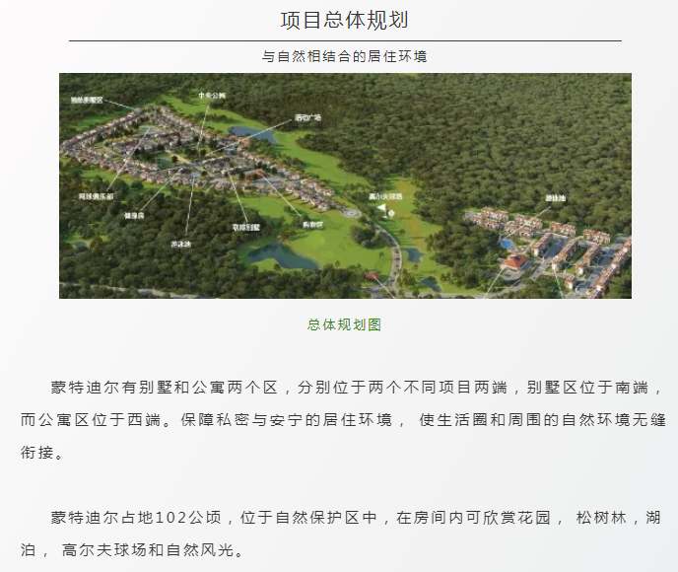Click the paragraph line starting 蒙特迪尔有别墅和公寓两个区
Screen dimensions: 678x572
(x=356, y=388)
